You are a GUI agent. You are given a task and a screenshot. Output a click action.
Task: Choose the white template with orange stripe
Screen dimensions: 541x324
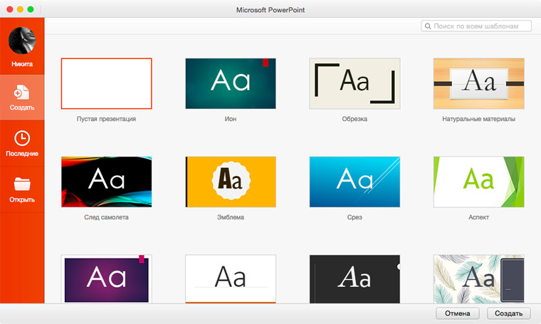coord(230,278)
